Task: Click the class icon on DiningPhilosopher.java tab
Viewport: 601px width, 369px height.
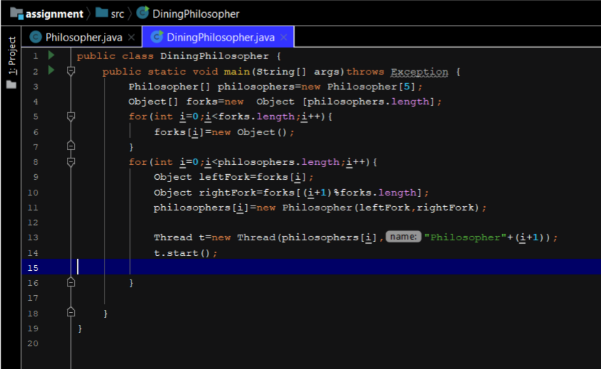Action: pyautogui.click(x=156, y=37)
